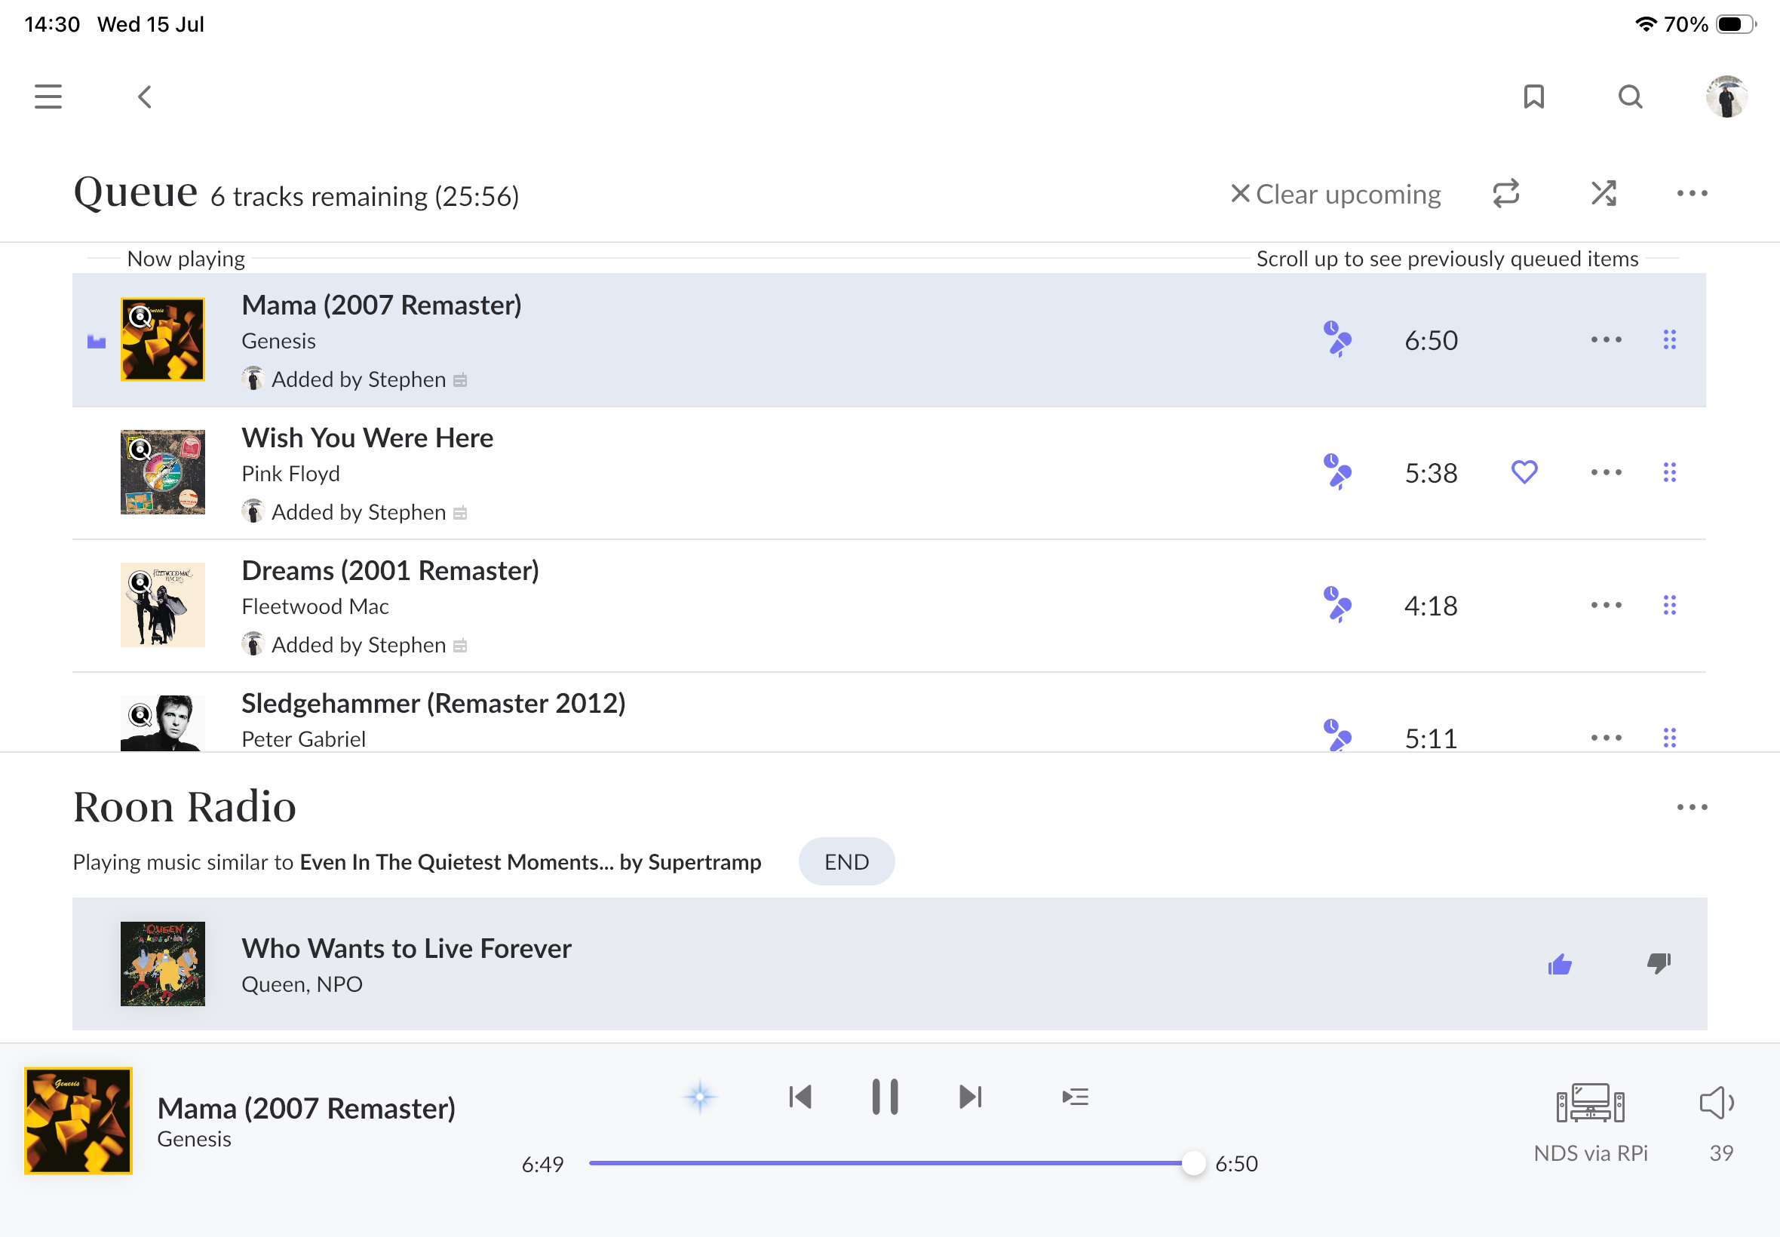This screenshot has height=1237, width=1780.
Task: Open the Wish You Were Here album cover
Action: click(163, 472)
